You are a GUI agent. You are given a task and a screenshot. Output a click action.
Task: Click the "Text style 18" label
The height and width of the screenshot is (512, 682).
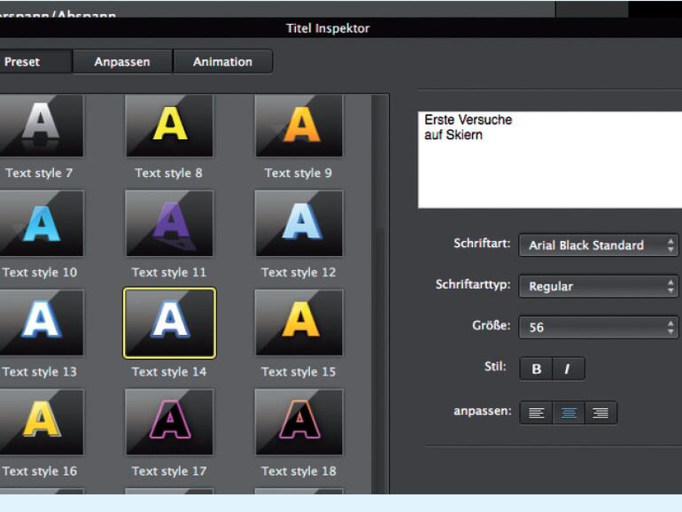(x=298, y=471)
